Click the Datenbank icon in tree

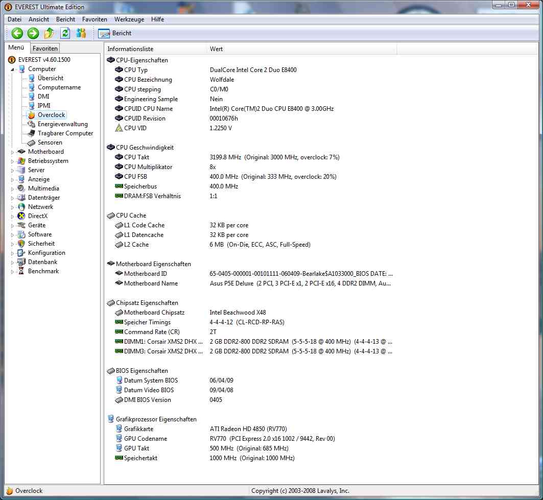(21, 262)
